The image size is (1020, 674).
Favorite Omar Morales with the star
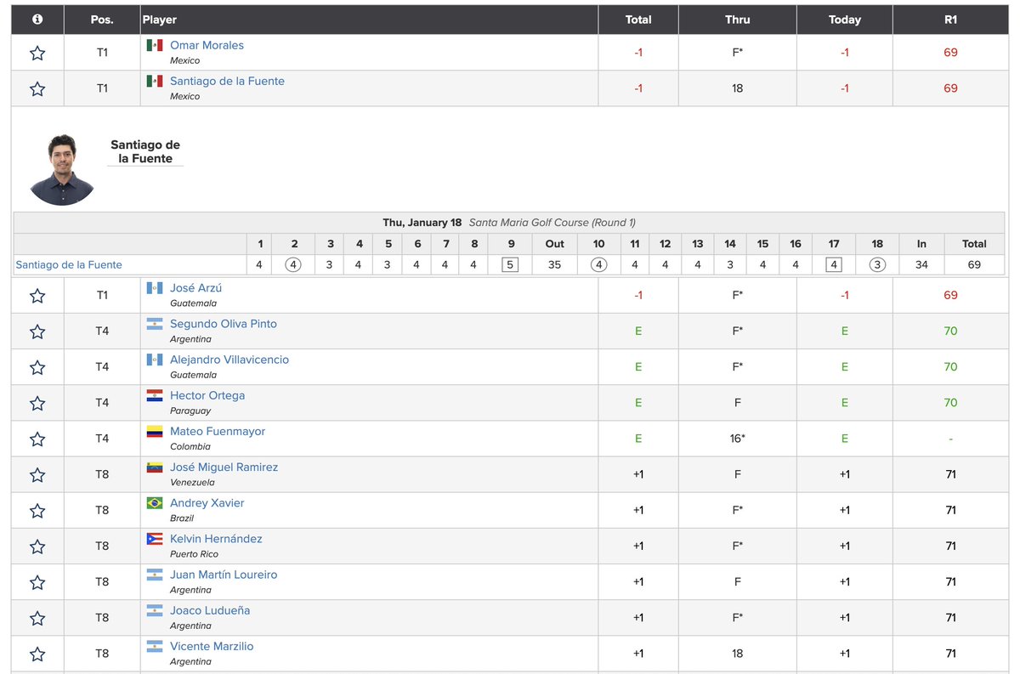tap(37, 53)
